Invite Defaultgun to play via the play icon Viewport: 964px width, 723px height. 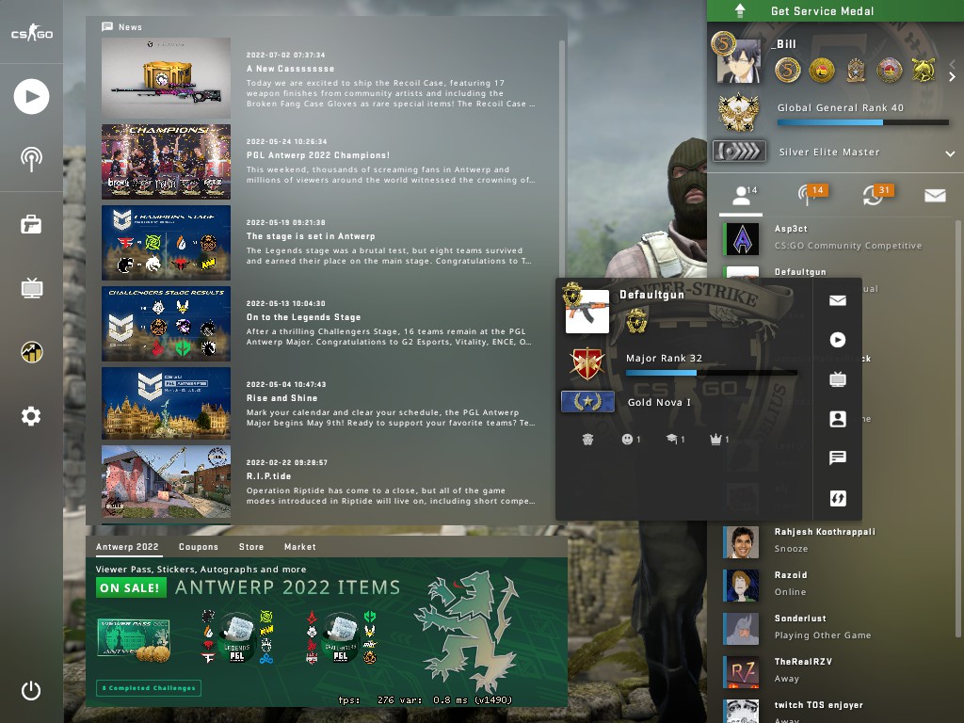tap(837, 340)
